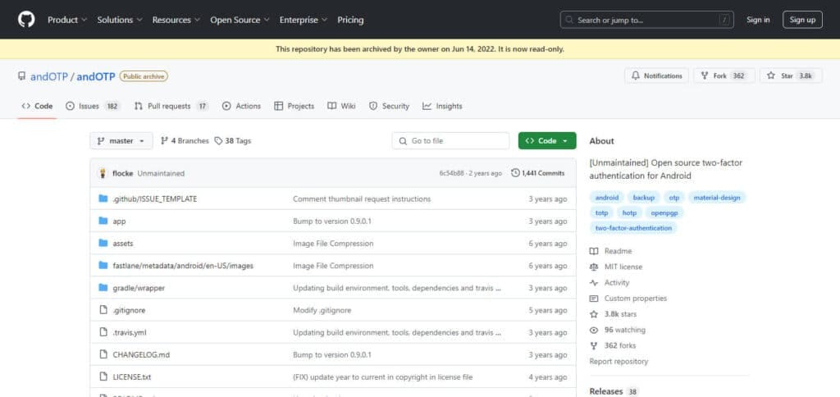Open the .travis.yml file

point(130,333)
